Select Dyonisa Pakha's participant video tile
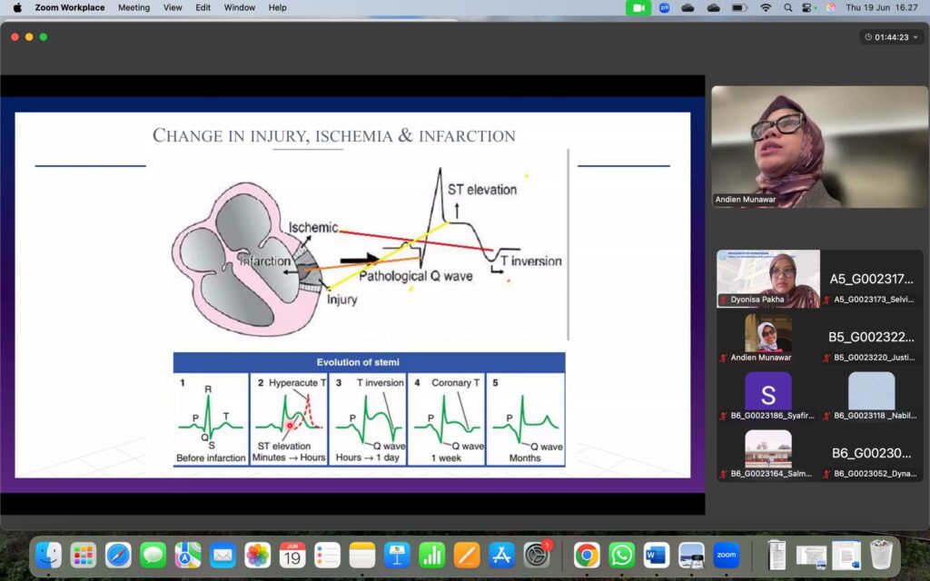The width and height of the screenshot is (930, 581). tap(767, 279)
